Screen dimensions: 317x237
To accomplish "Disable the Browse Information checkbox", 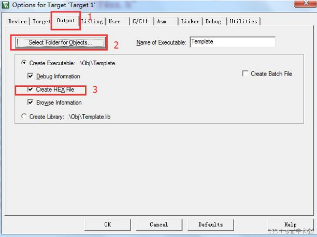I will pos(30,102).
